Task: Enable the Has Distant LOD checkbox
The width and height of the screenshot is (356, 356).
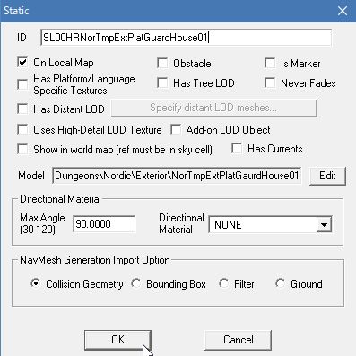Action: click(x=22, y=109)
